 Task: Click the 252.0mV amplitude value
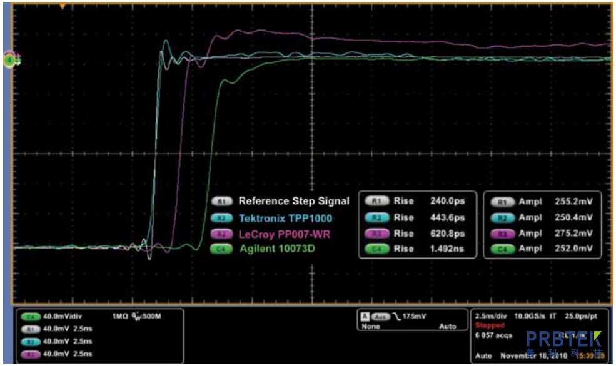pyautogui.click(x=573, y=249)
